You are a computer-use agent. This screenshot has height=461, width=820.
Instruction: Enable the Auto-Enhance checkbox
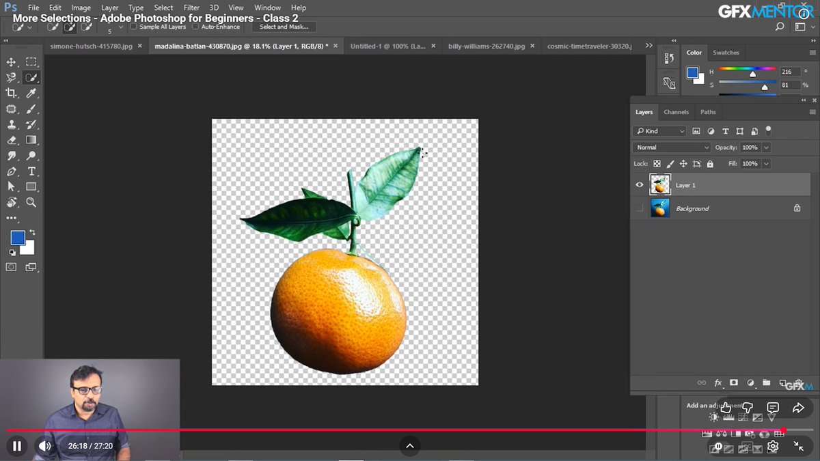(x=195, y=27)
